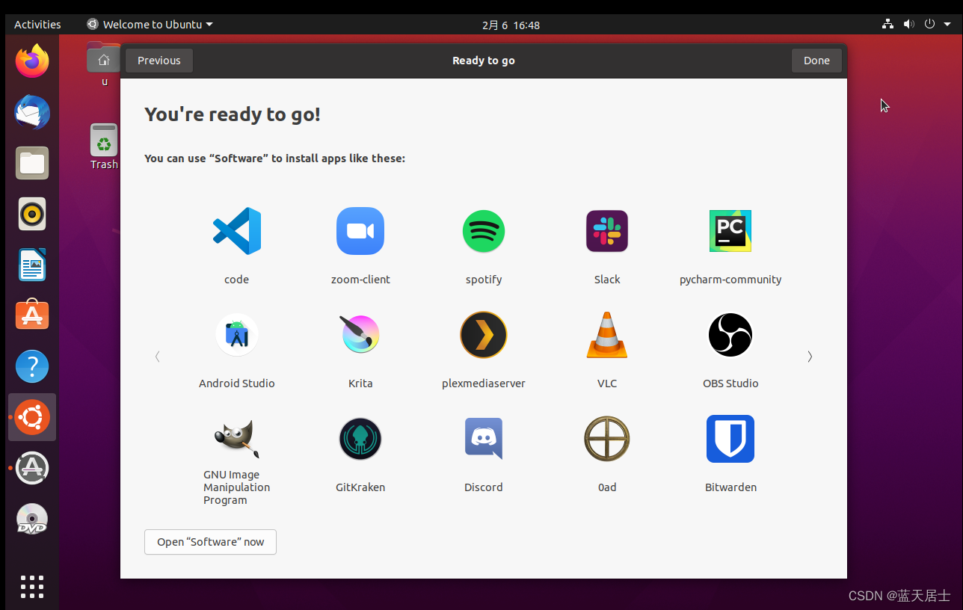
Task: Click the "GNU Image Manipulation Program" label
Action: 237,487
